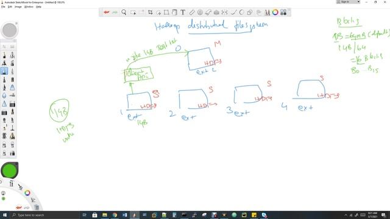Open the Help menu
Viewport: 390px width, 219px height.
38,7
